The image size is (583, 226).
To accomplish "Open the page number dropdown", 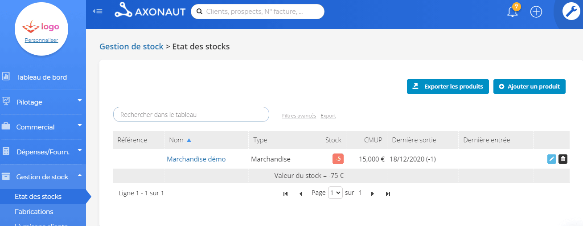I will 335,193.
